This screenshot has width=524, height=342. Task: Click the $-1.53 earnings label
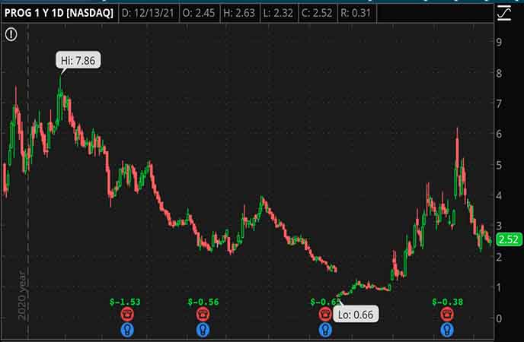[125, 302]
